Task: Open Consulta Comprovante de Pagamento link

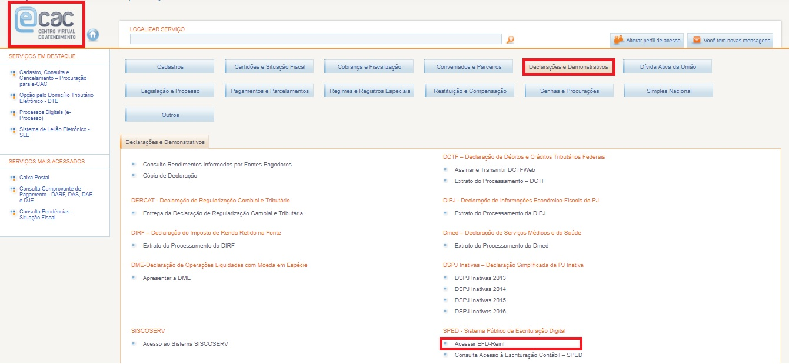Action: (x=56, y=195)
